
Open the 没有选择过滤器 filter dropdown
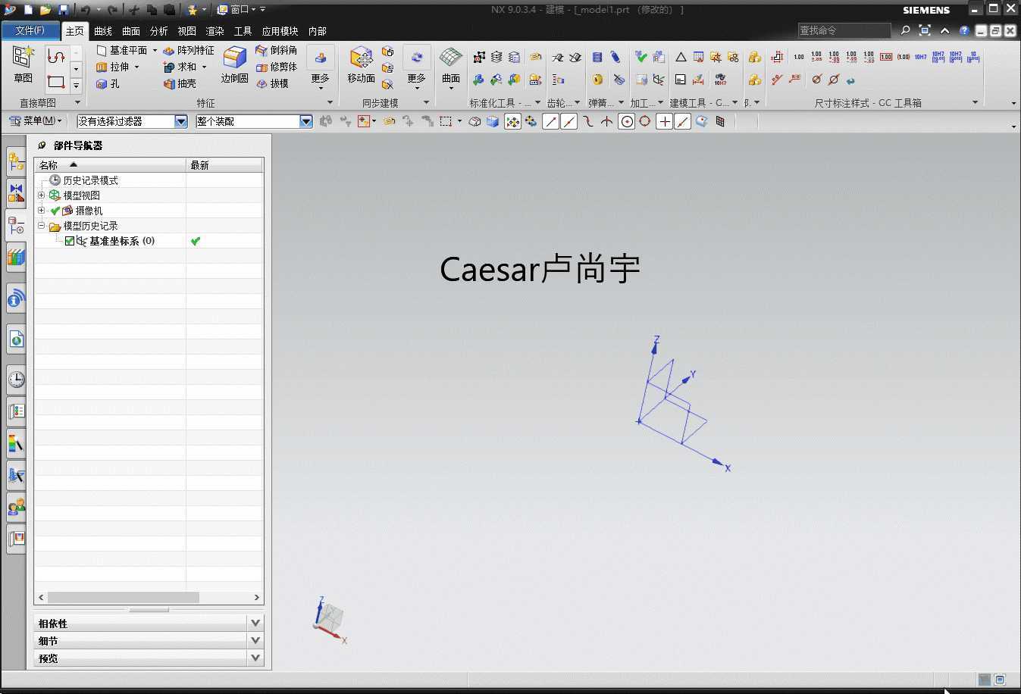tap(181, 121)
